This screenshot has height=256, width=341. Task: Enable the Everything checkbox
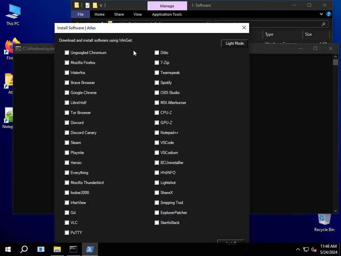[67, 173]
